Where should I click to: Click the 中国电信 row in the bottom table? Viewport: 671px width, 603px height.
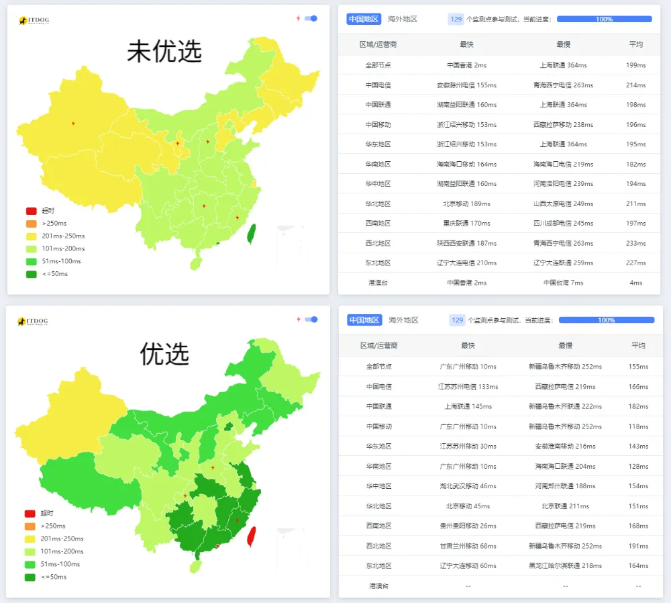(378, 386)
